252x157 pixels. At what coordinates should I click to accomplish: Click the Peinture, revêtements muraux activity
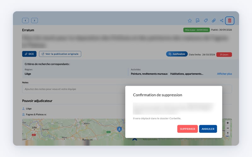pos(149,74)
